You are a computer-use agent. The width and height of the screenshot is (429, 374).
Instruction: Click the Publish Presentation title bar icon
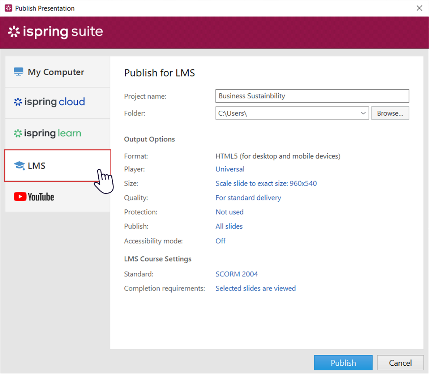point(8,8)
